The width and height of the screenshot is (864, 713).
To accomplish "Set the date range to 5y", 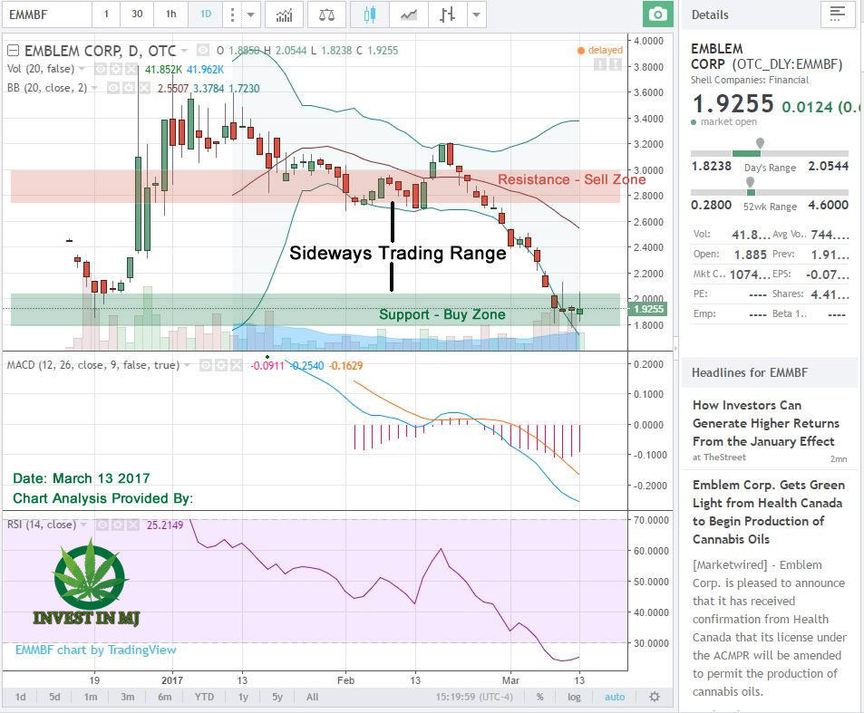I will pos(277,697).
